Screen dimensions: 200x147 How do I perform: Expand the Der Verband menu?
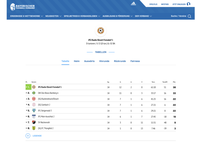click(x=143, y=16)
